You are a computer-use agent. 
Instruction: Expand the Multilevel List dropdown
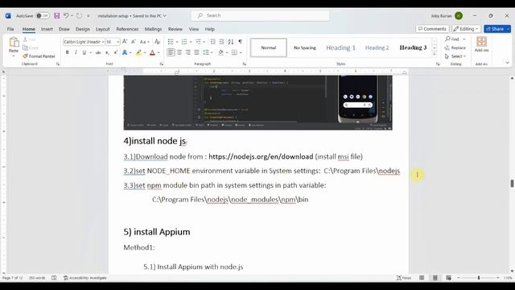[204, 42]
